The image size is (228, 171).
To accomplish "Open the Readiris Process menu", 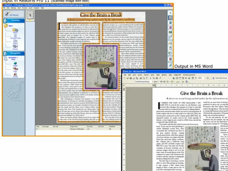I will 25,8.
